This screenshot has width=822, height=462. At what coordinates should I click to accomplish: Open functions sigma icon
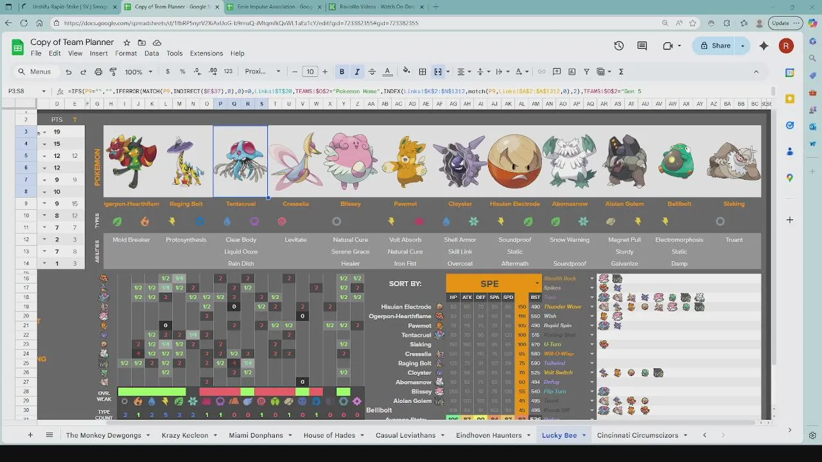(621, 72)
